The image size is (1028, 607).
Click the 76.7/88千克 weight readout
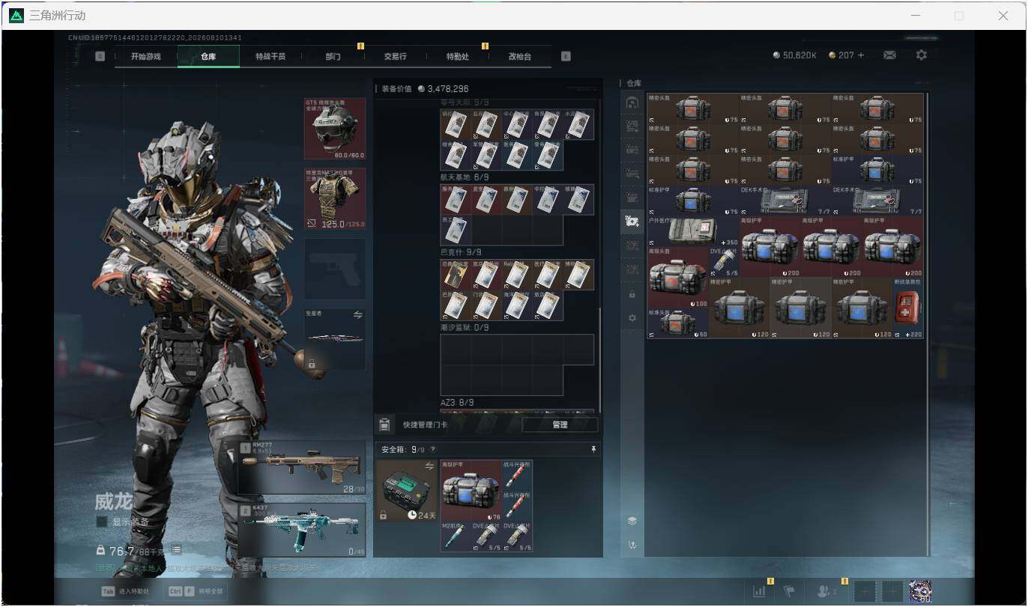(x=132, y=551)
